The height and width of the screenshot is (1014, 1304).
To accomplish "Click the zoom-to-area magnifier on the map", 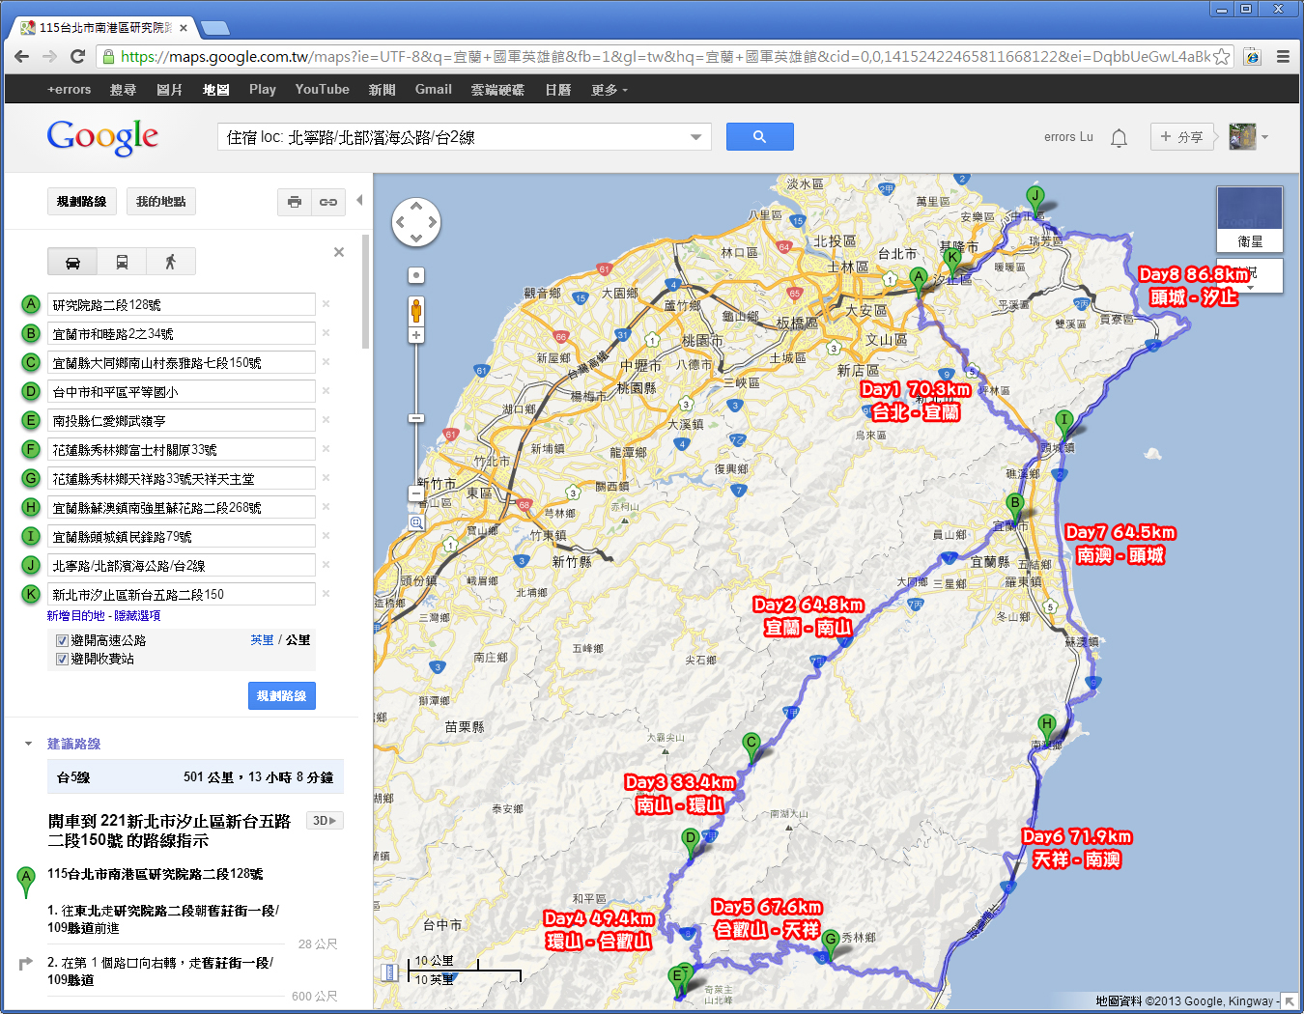I will (x=416, y=522).
